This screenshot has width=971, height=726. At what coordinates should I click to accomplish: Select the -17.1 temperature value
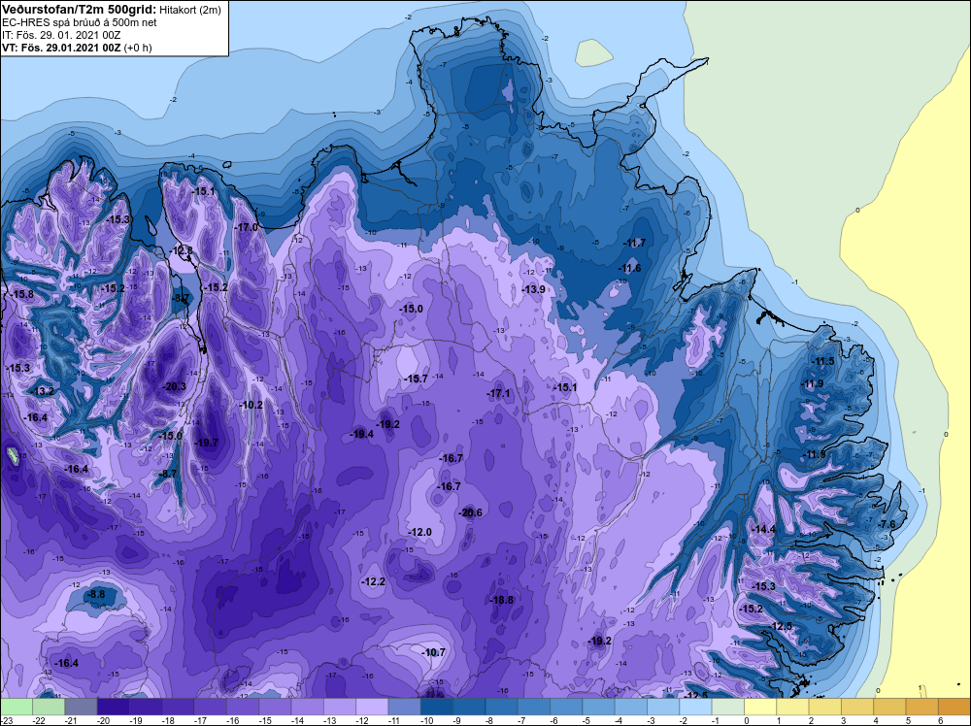tap(498, 394)
